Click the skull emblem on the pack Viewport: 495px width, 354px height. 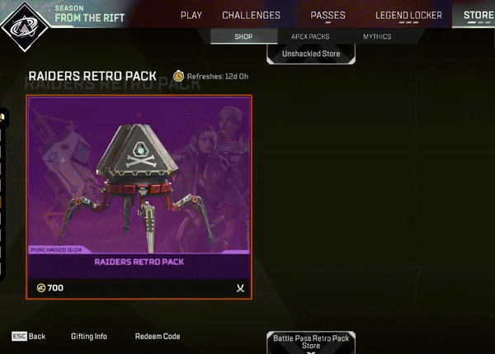pos(141,155)
